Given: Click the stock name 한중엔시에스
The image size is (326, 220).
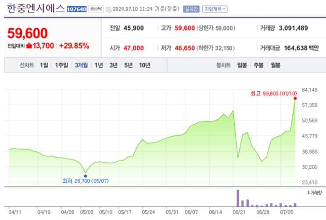Looking at the screenshot, I should [x=36, y=9].
